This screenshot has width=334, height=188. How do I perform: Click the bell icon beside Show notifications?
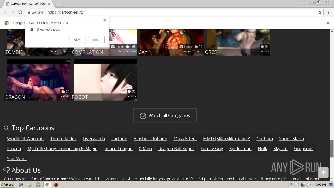tap(32, 30)
